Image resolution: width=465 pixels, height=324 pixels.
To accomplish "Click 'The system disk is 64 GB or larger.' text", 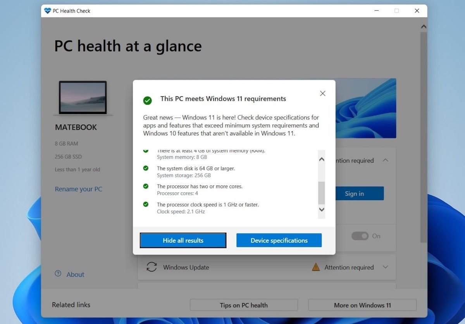I will pos(196,168).
